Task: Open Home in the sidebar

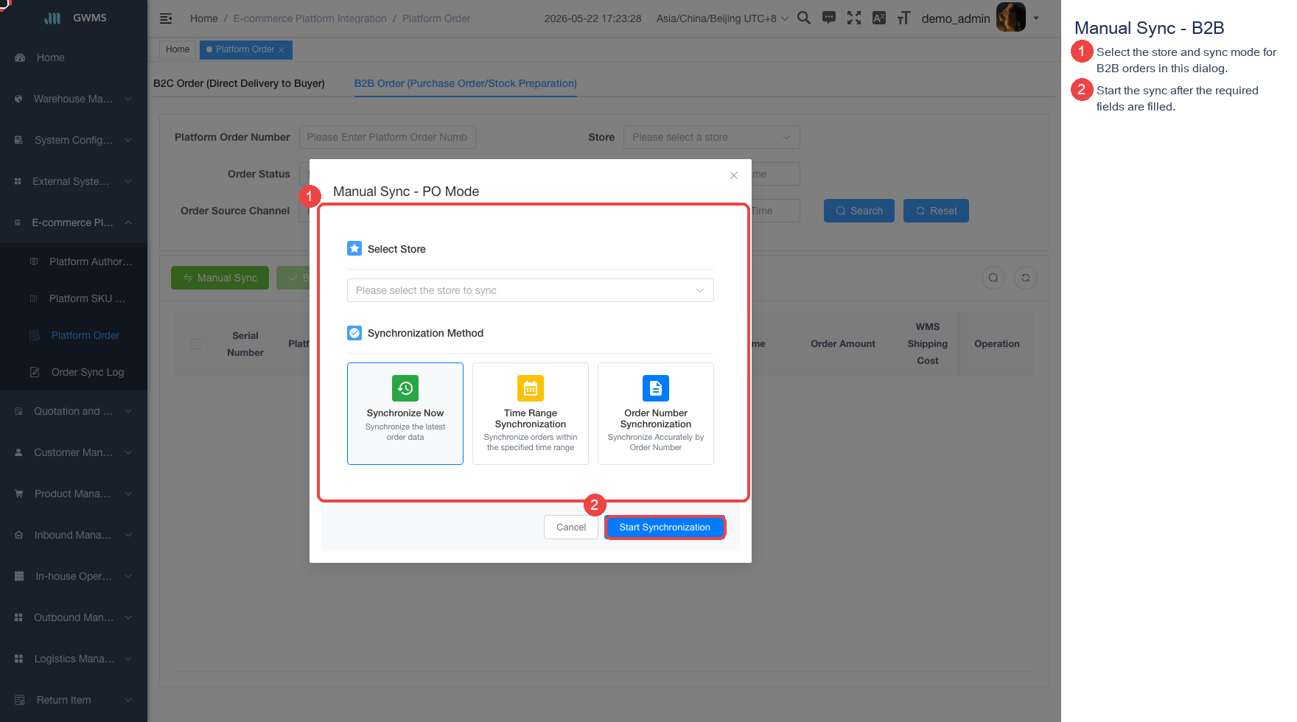Action: 74,57
